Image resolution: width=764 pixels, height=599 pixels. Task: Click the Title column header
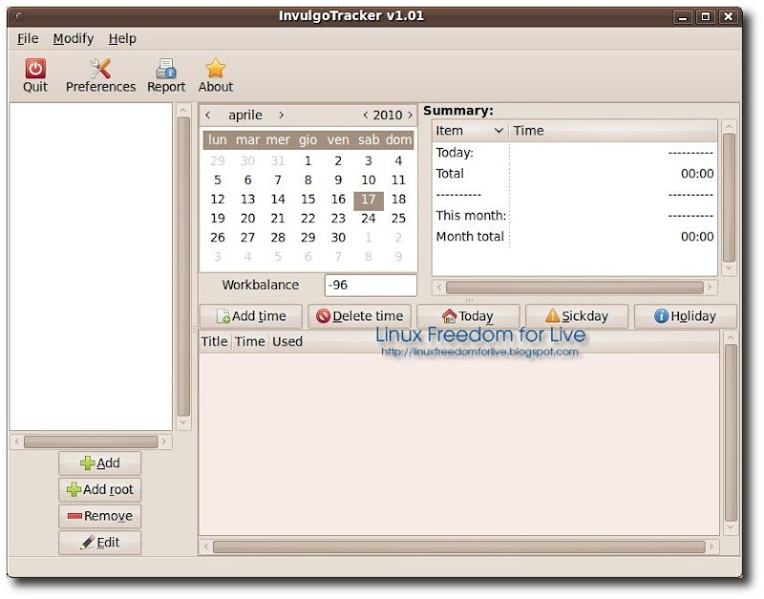(214, 342)
